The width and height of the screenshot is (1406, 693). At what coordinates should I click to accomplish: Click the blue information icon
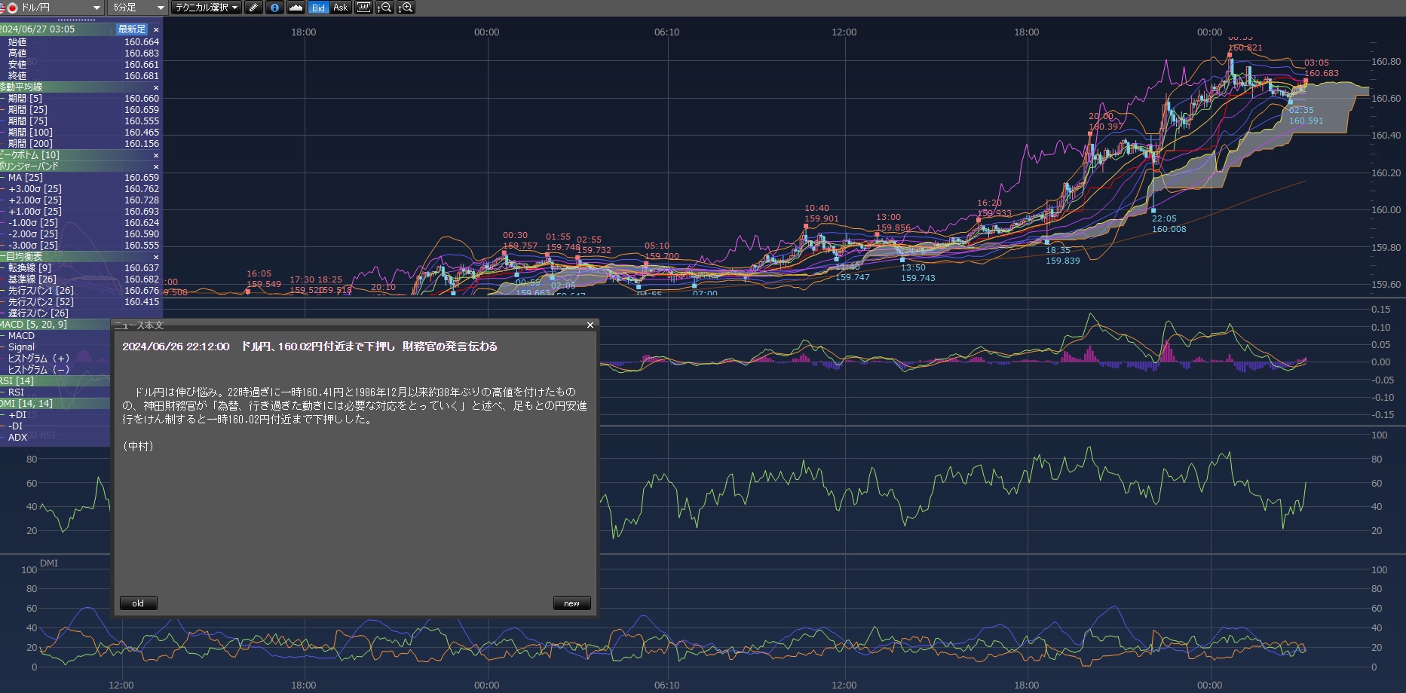click(x=274, y=8)
